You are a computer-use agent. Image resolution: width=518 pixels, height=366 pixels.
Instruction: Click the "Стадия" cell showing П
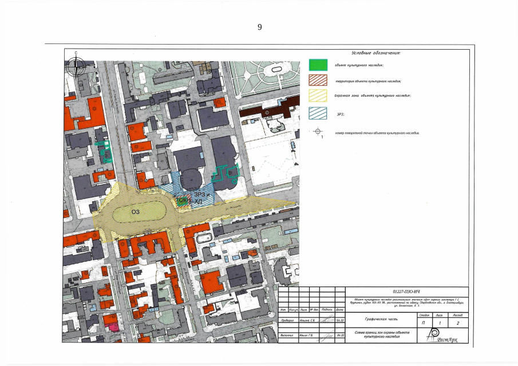423,324
